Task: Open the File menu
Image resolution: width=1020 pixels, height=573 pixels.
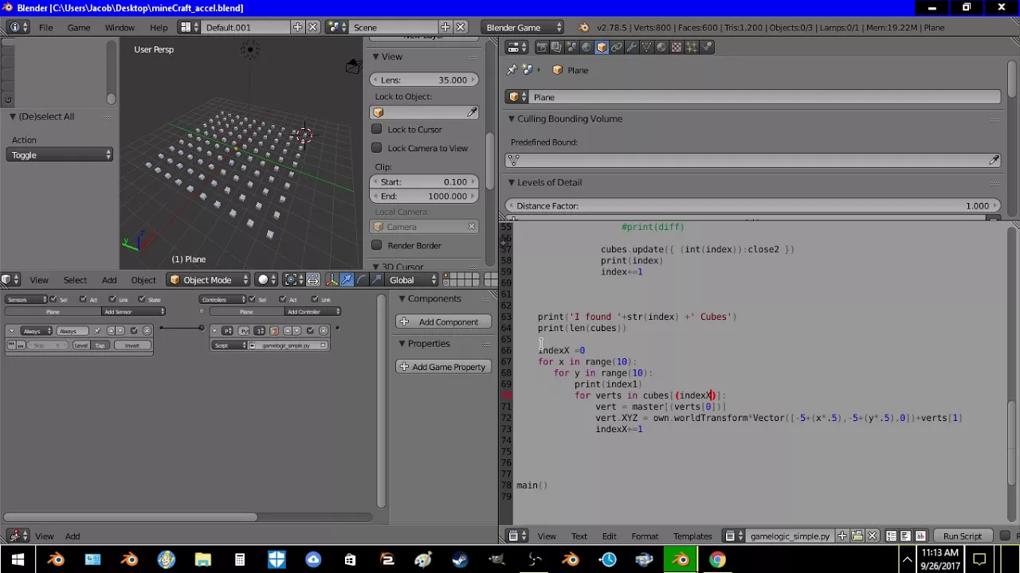Action: pyautogui.click(x=46, y=27)
